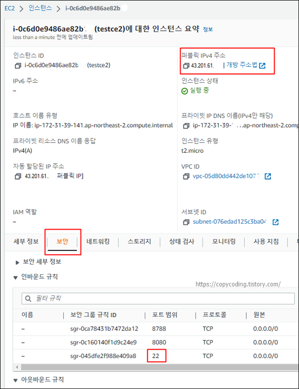Copy the public IPv4 address

pos(186,66)
